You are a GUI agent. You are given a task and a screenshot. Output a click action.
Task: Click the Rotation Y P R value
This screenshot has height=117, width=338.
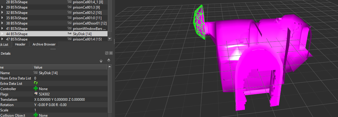[51, 105]
